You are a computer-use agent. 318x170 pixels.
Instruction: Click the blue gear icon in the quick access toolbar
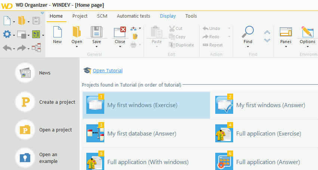7,34
